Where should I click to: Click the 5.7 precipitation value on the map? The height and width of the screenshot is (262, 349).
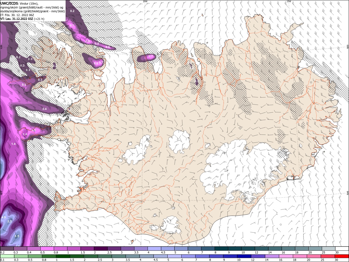coord(10,221)
